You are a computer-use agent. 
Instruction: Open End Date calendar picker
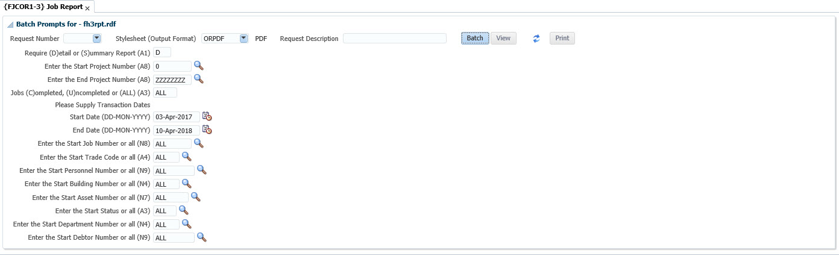(x=207, y=130)
